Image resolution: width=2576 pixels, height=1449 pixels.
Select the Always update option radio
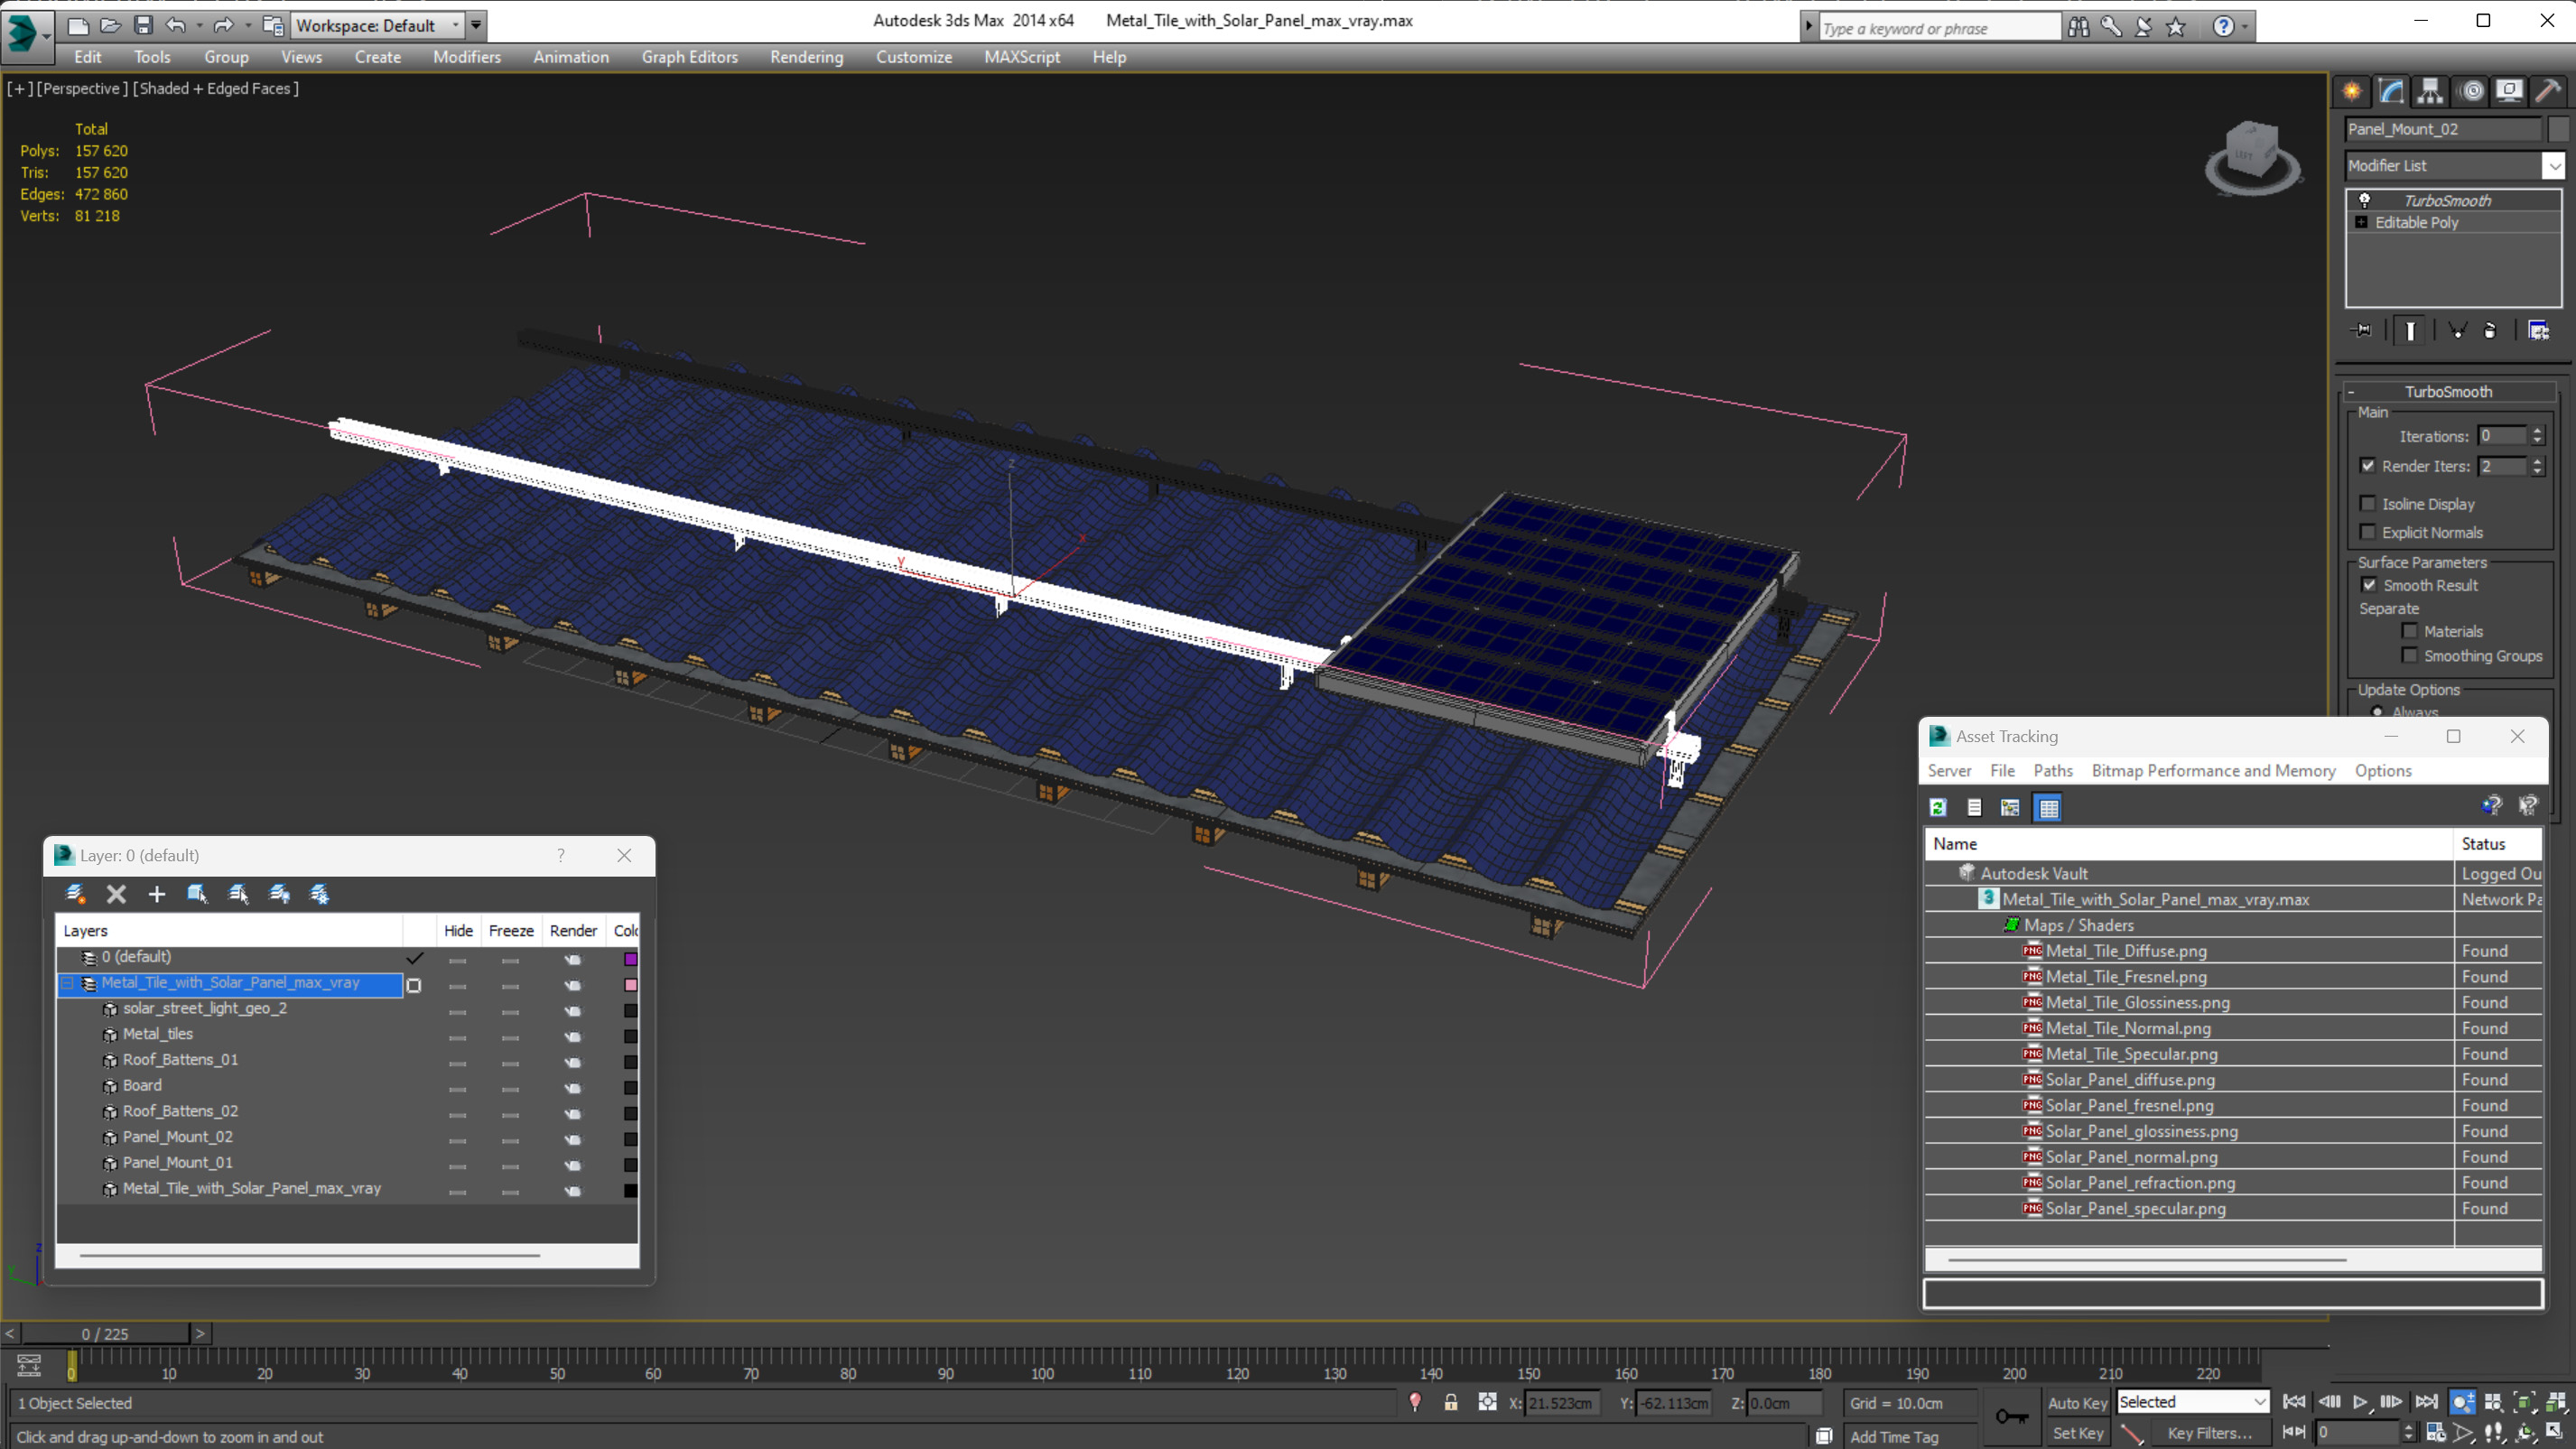tap(2377, 711)
